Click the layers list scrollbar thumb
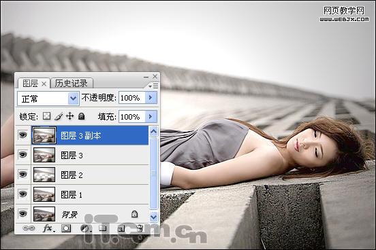 coord(153,173)
